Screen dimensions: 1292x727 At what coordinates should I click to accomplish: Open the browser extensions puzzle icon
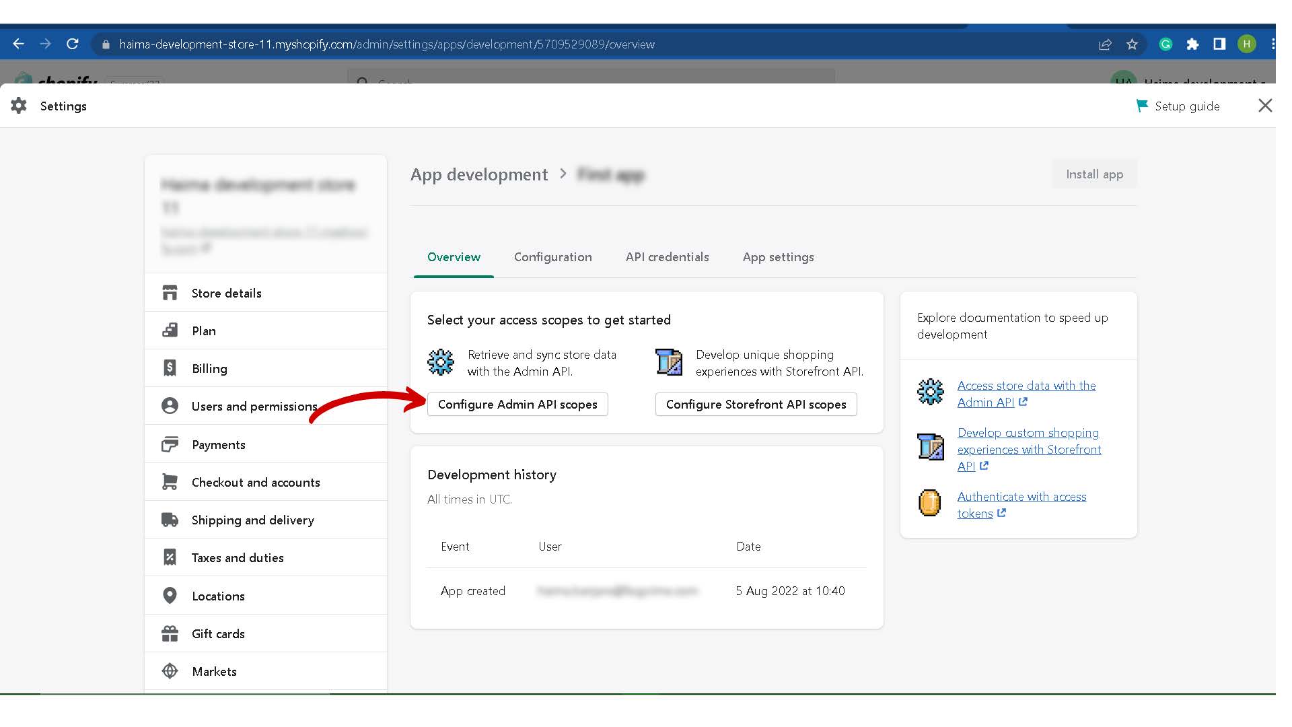point(1192,44)
